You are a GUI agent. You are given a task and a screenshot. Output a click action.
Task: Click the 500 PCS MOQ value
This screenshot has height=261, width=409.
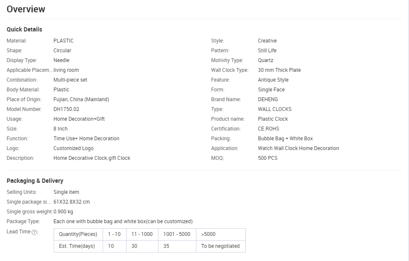coord(268,158)
